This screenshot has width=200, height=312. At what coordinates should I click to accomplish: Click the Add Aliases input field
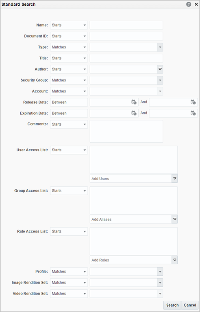point(131,219)
